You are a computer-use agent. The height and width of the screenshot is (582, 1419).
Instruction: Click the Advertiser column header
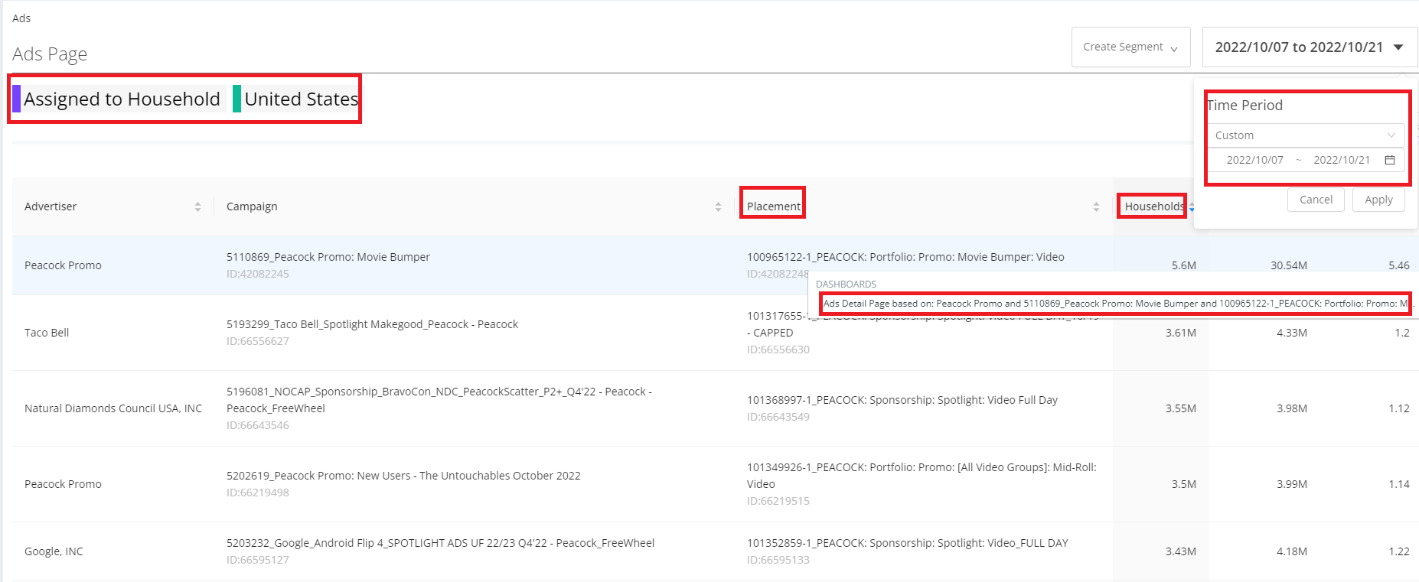pyautogui.click(x=51, y=206)
